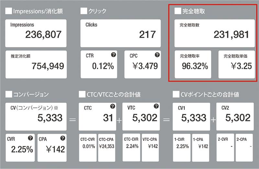Select the Impressions 236,807 card
Viewport: 259px width, 169px height.
(x=36, y=33)
